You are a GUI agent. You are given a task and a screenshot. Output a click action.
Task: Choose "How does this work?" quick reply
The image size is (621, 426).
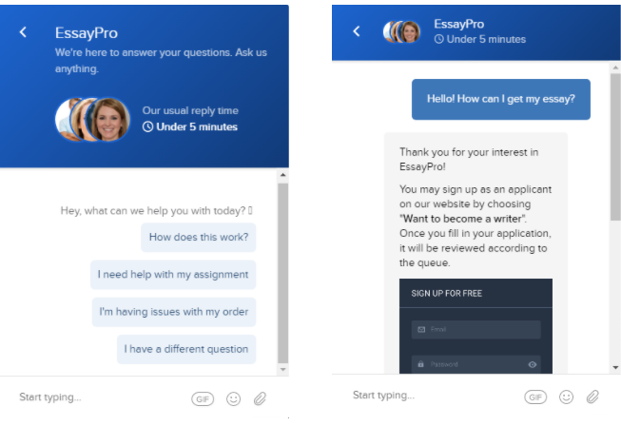pos(199,238)
